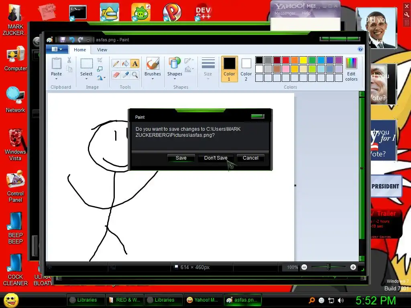Select the Pencil tool in Paint
This screenshot has width=411, height=308.
click(116, 64)
